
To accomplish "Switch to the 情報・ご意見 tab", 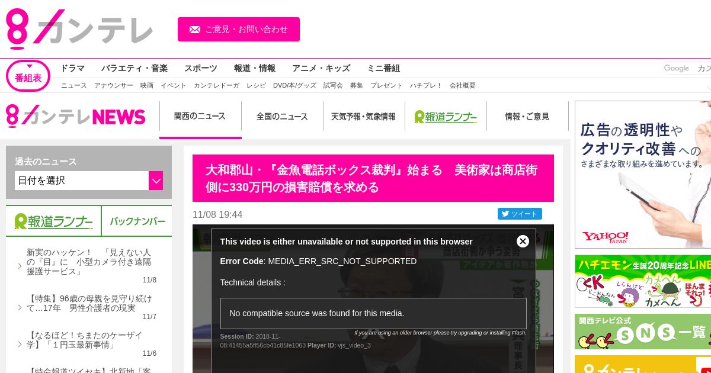I will point(527,117).
